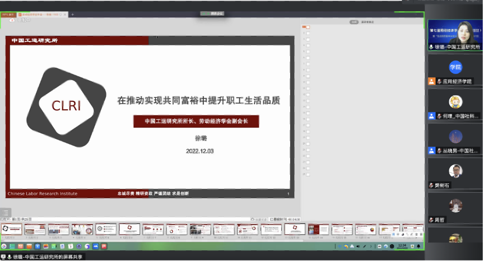Click the microphone icon on 徐璐's video tile
The width and height of the screenshot is (484, 261).
click(431, 47)
